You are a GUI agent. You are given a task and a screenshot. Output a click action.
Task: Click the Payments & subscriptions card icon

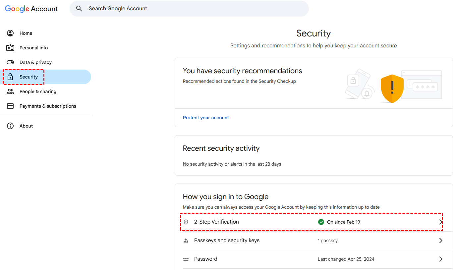10,106
